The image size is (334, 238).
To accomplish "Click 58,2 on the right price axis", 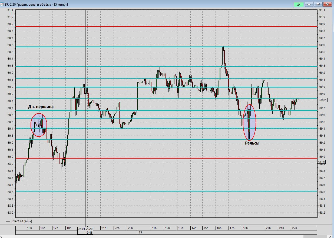I will point(322,213).
